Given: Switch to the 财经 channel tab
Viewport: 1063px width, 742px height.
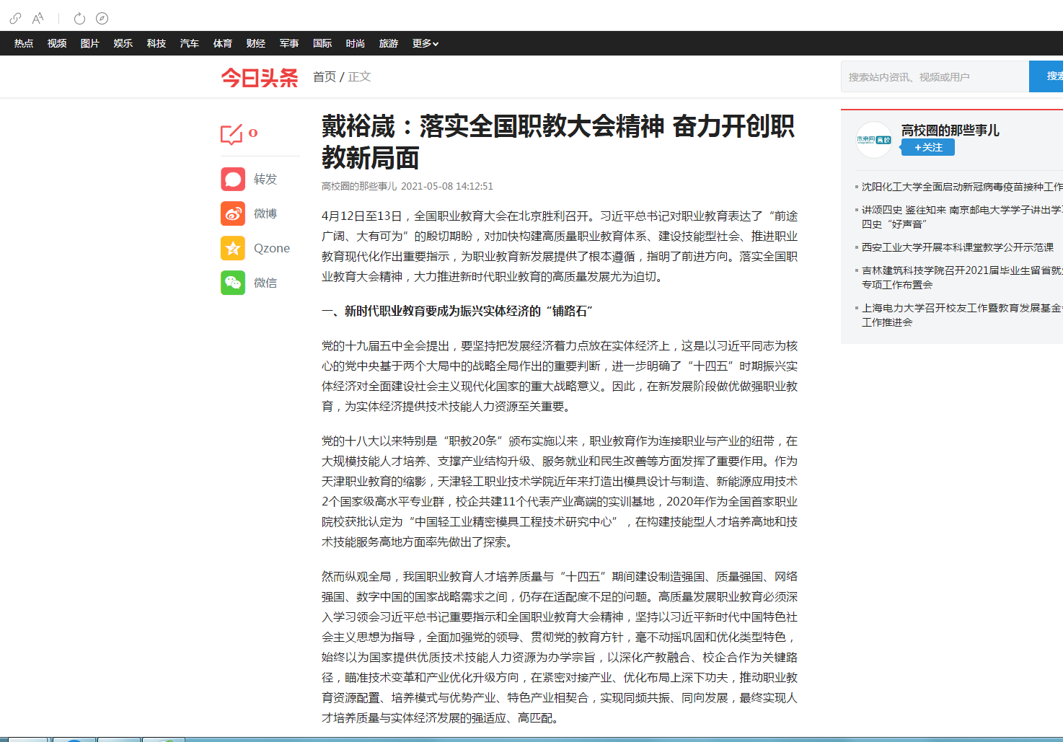Looking at the screenshot, I should pos(256,43).
